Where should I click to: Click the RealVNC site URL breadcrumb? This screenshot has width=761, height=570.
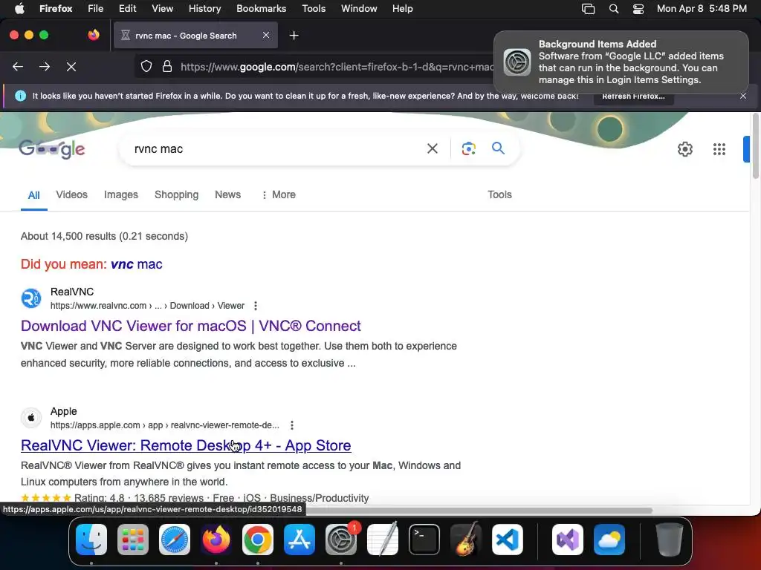(147, 306)
